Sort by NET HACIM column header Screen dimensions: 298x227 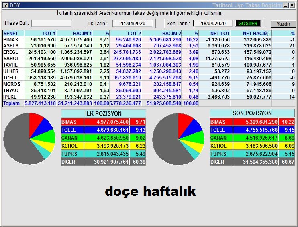point(251,33)
